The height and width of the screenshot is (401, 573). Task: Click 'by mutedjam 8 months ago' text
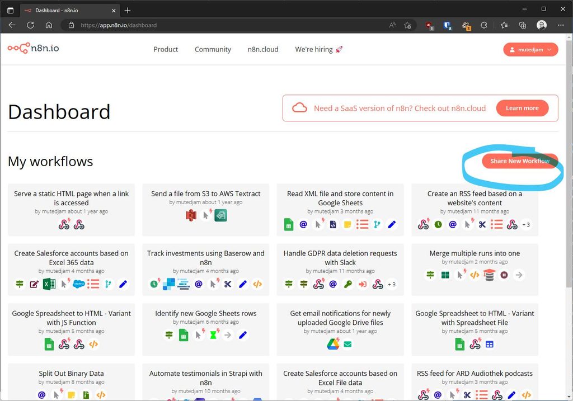[x=71, y=381]
